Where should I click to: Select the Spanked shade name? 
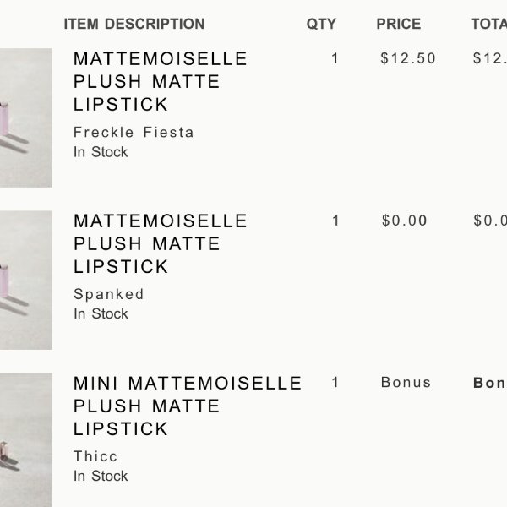108,295
